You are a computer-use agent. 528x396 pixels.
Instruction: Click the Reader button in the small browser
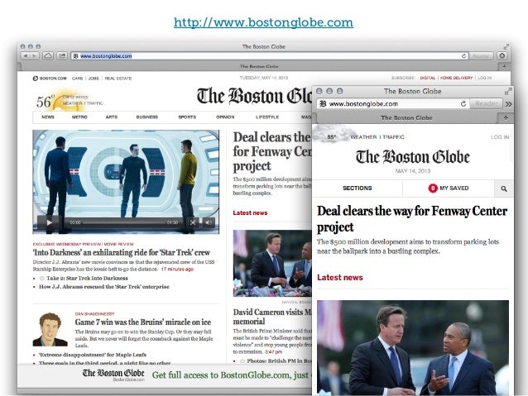point(486,103)
